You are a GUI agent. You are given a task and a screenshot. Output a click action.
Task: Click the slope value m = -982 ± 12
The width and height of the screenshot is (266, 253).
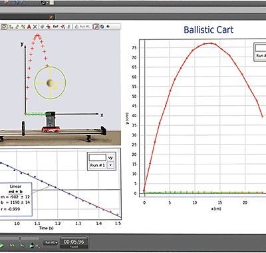[x=15, y=197]
